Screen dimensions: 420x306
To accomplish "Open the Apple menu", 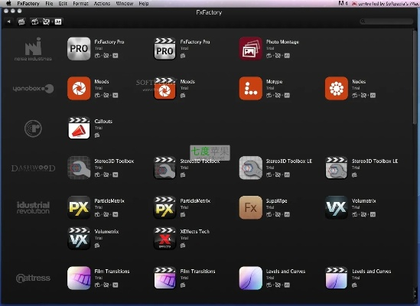I will coord(8,4).
